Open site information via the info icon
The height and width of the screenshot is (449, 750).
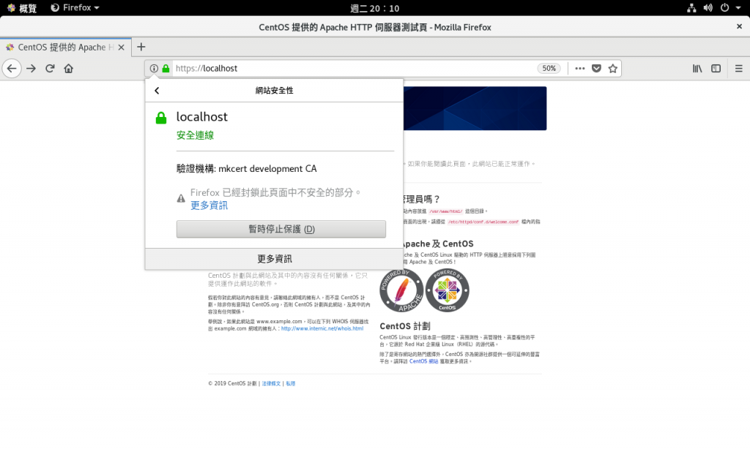pyautogui.click(x=154, y=68)
